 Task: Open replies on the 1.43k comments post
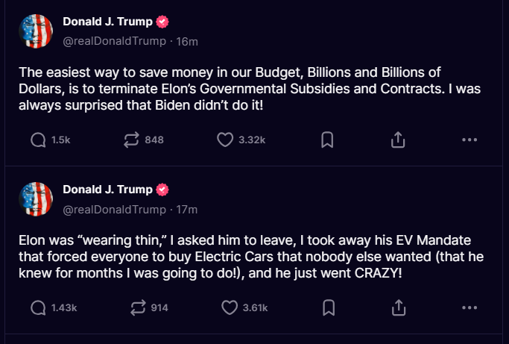point(39,307)
